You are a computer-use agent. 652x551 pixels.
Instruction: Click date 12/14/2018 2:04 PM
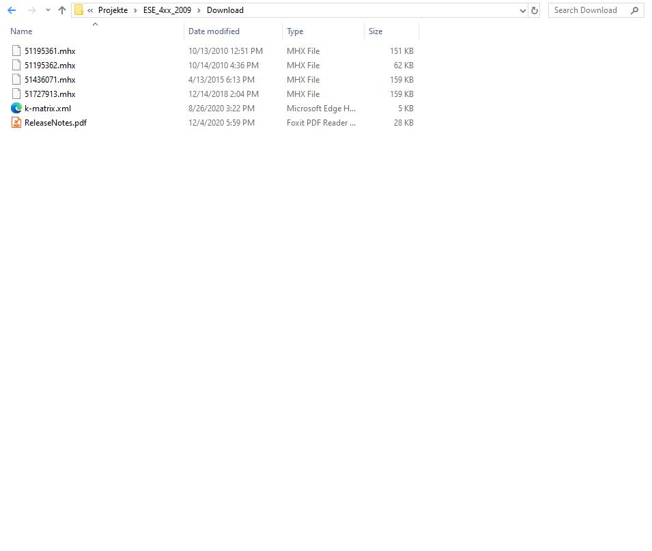(223, 94)
